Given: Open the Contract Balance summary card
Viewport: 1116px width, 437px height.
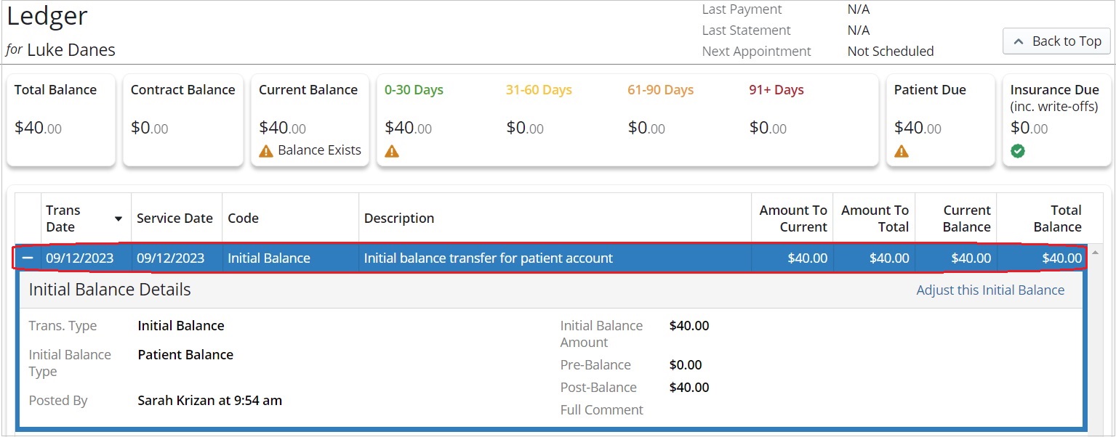Looking at the screenshot, I should pos(182,120).
